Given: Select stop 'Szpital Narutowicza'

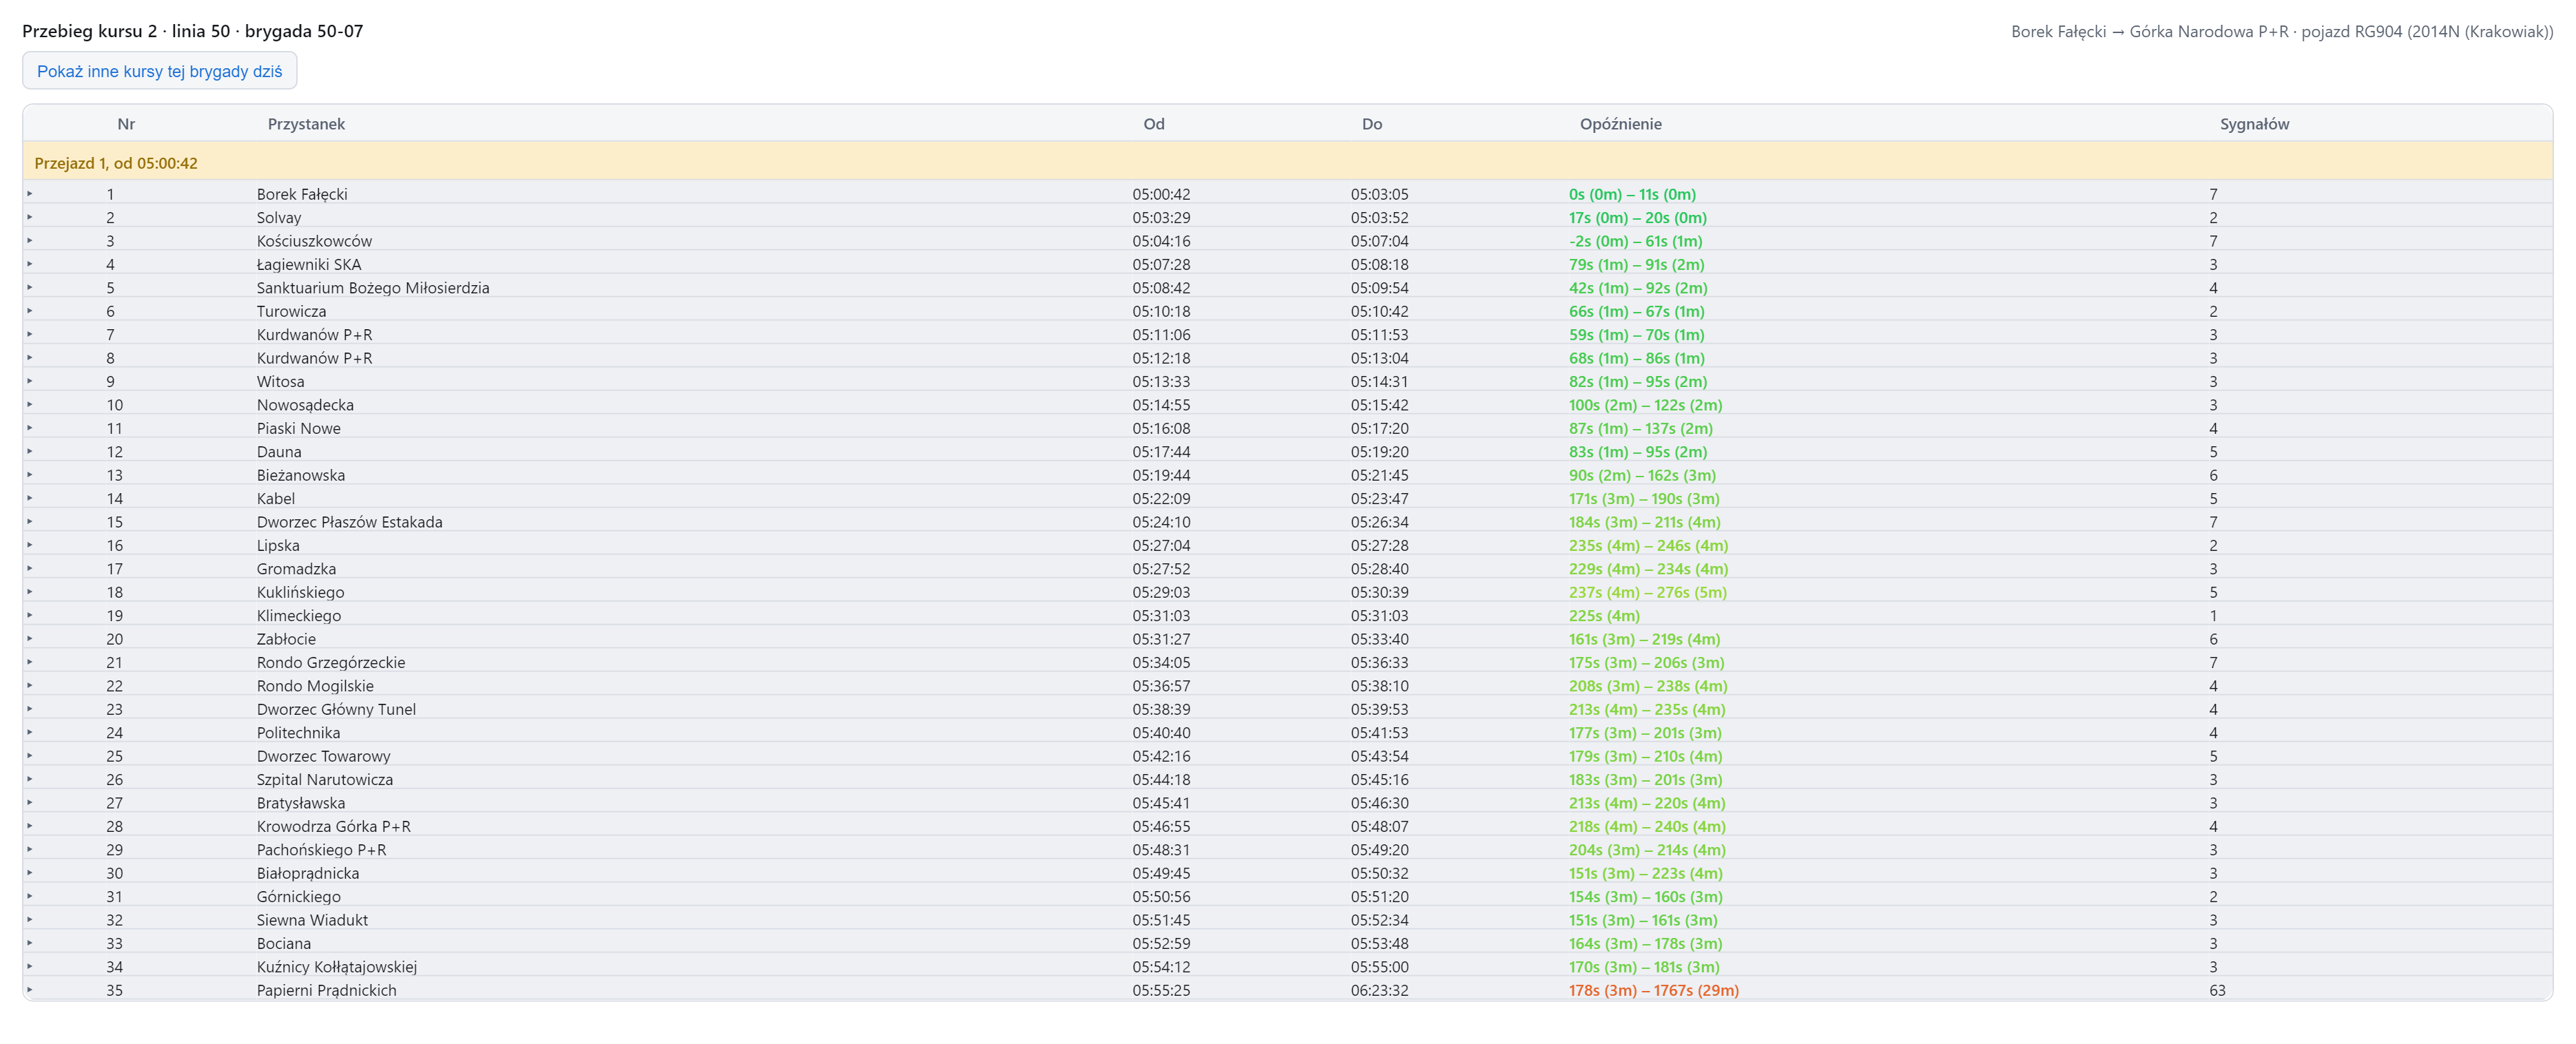Looking at the screenshot, I should (x=325, y=779).
